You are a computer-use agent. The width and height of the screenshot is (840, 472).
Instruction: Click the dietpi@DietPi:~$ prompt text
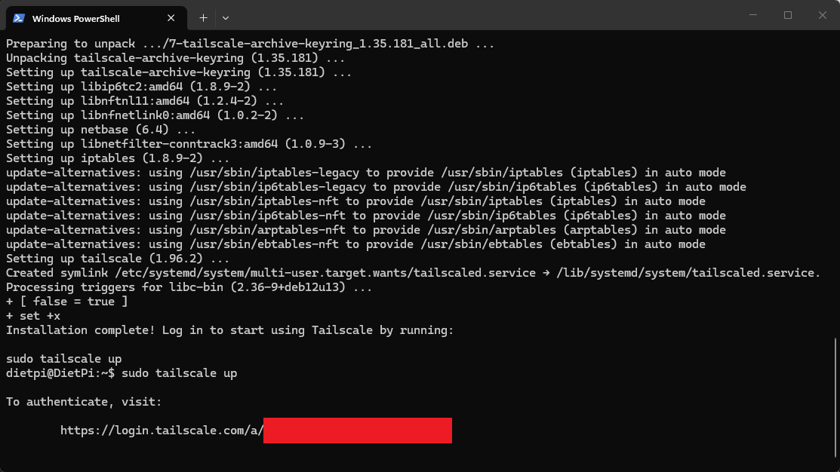click(60, 373)
